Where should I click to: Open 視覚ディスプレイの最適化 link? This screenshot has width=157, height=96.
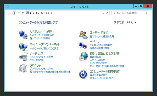[x=101, y=78]
